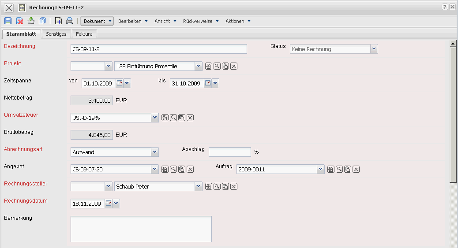
Task: Open the search magnifier beside Projekt
Action: (217, 67)
